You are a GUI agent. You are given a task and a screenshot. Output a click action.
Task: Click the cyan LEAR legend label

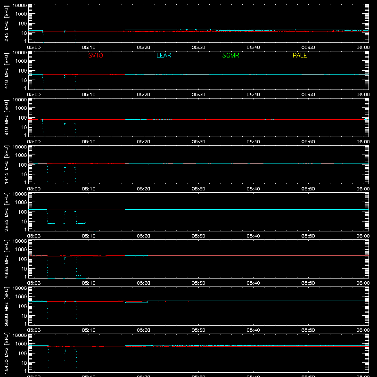164,55
